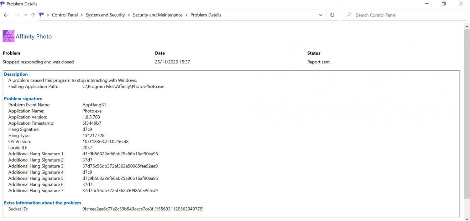Select the Problem Details breadcrumb

[x=206, y=15]
